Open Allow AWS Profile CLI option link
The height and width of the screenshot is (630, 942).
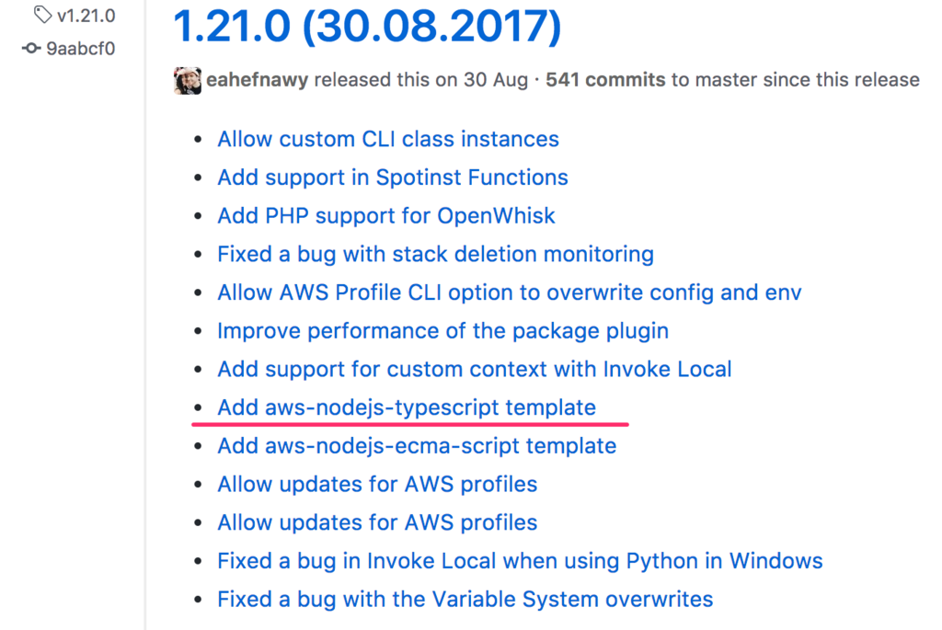tap(509, 292)
